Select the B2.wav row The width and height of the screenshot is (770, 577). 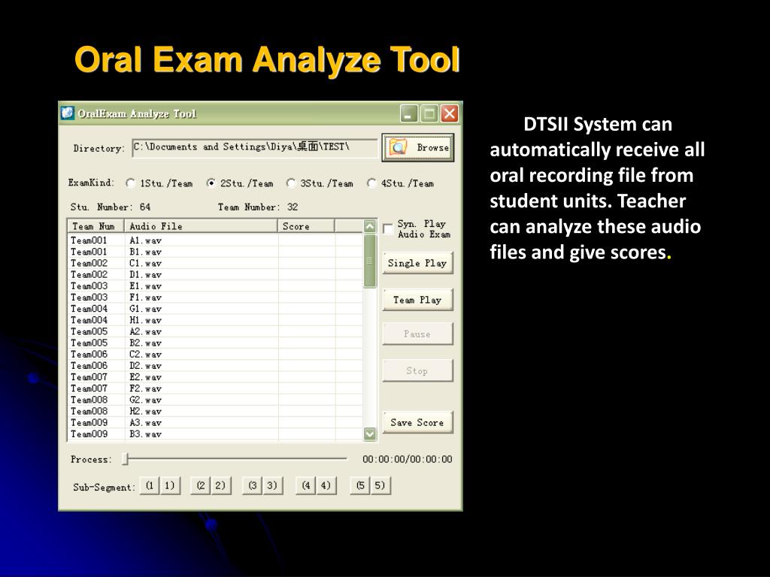[x=215, y=343]
